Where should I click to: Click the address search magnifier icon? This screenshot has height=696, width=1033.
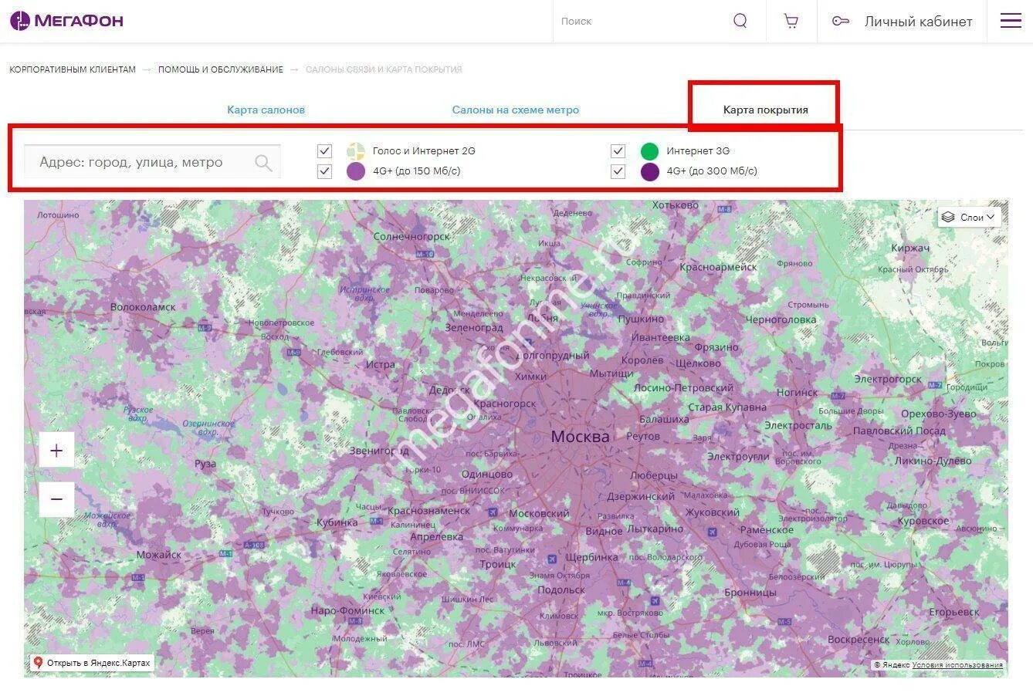click(x=263, y=163)
